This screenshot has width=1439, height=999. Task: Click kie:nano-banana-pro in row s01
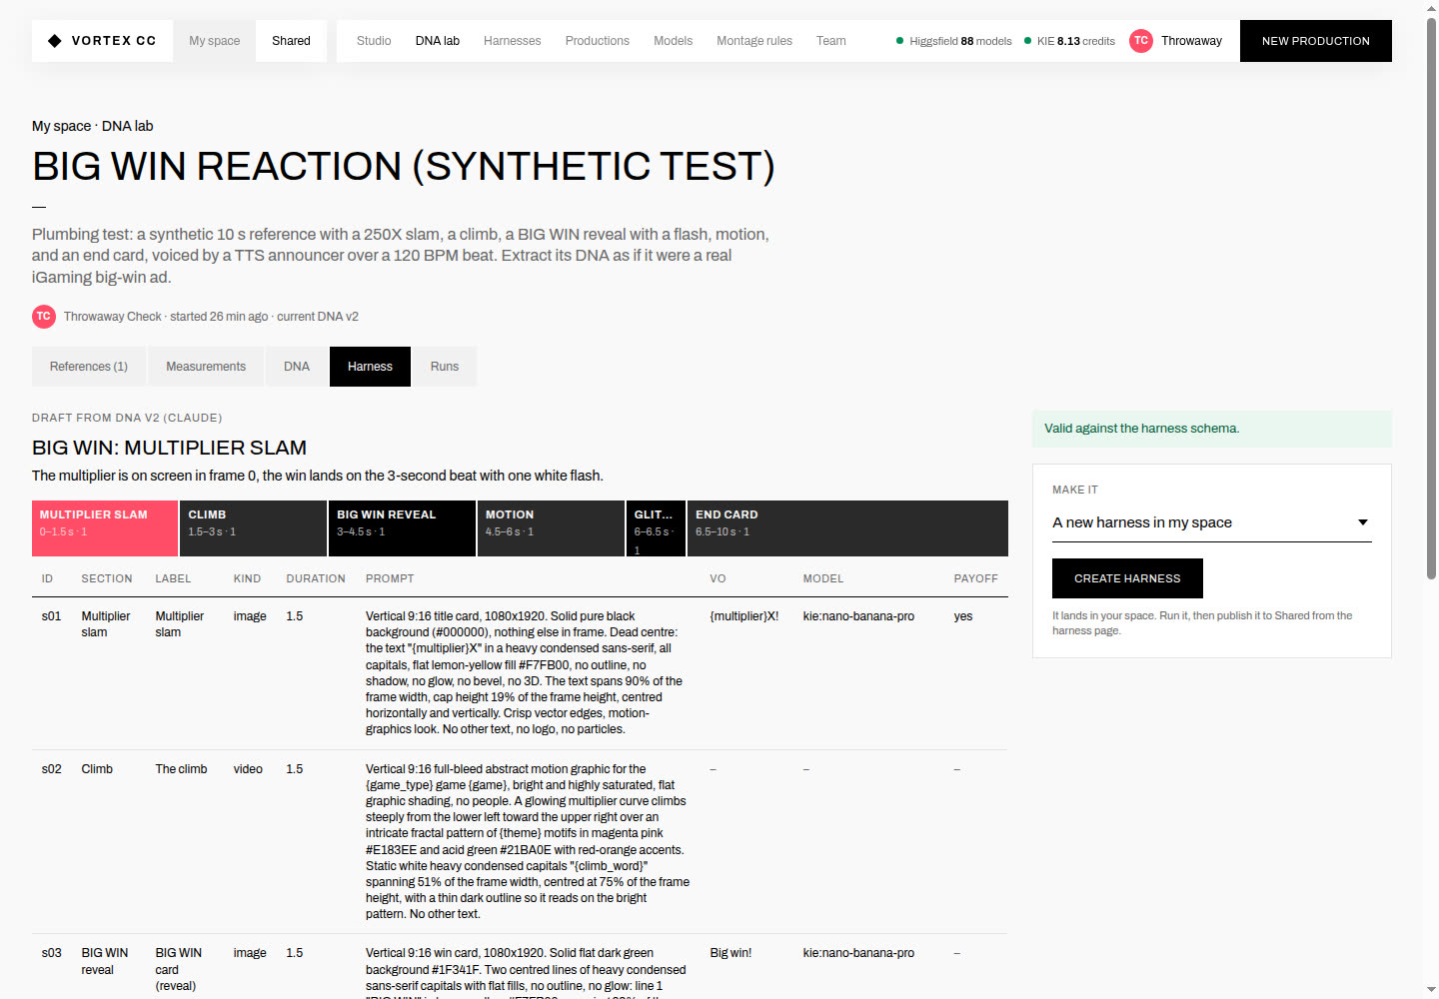[858, 616]
